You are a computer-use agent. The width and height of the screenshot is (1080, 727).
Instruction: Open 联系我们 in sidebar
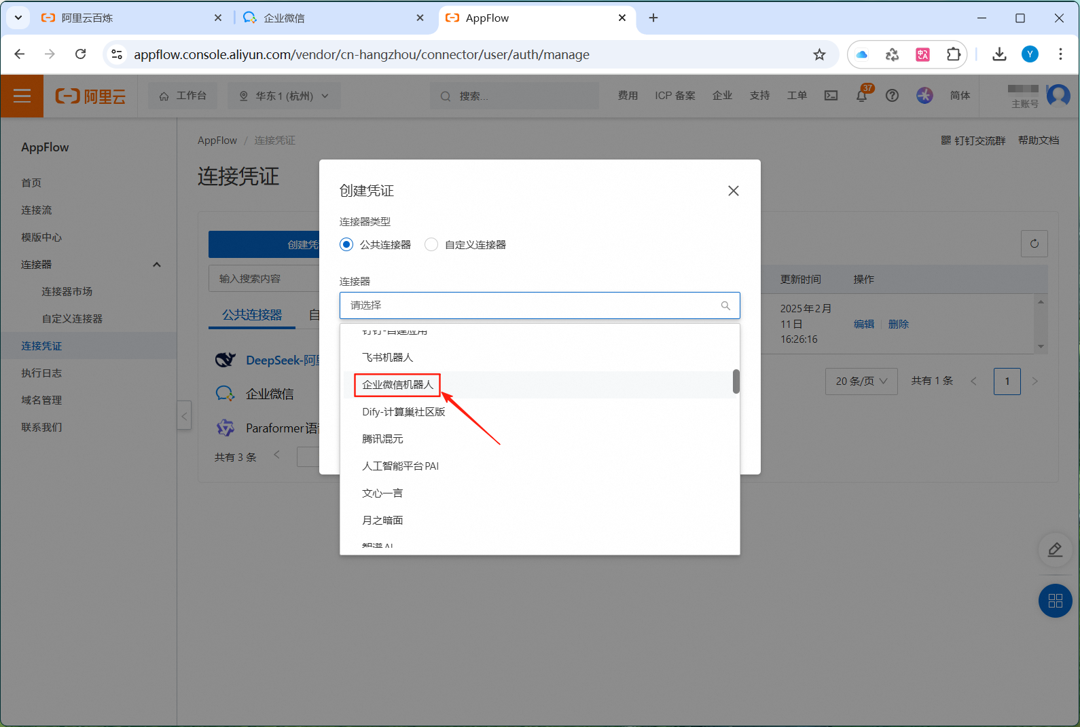pyautogui.click(x=41, y=428)
